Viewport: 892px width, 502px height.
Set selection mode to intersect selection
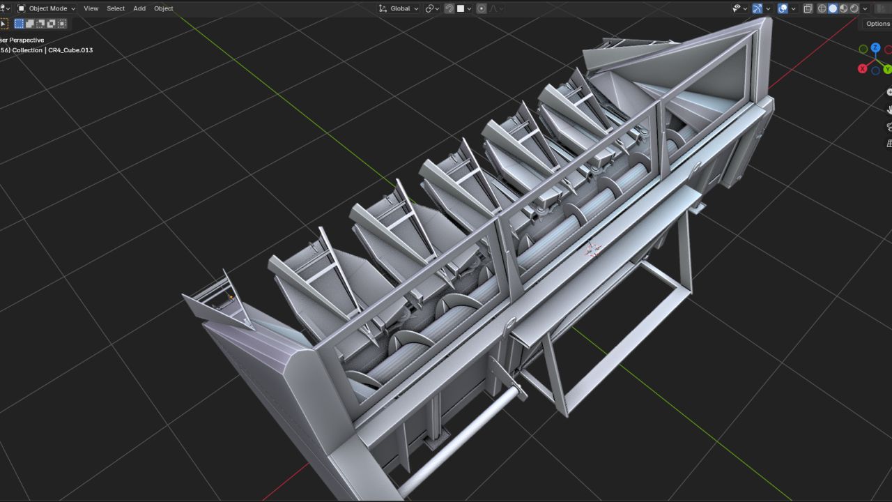click(x=62, y=24)
